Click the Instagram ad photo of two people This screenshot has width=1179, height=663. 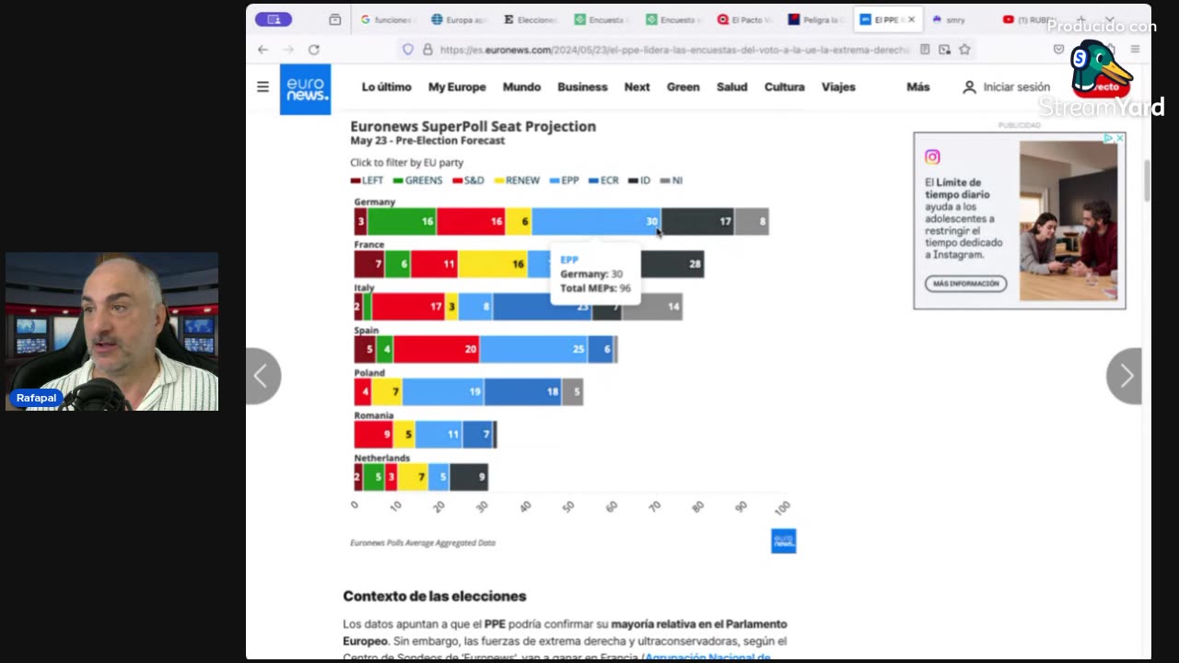click(x=1068, y=221)
